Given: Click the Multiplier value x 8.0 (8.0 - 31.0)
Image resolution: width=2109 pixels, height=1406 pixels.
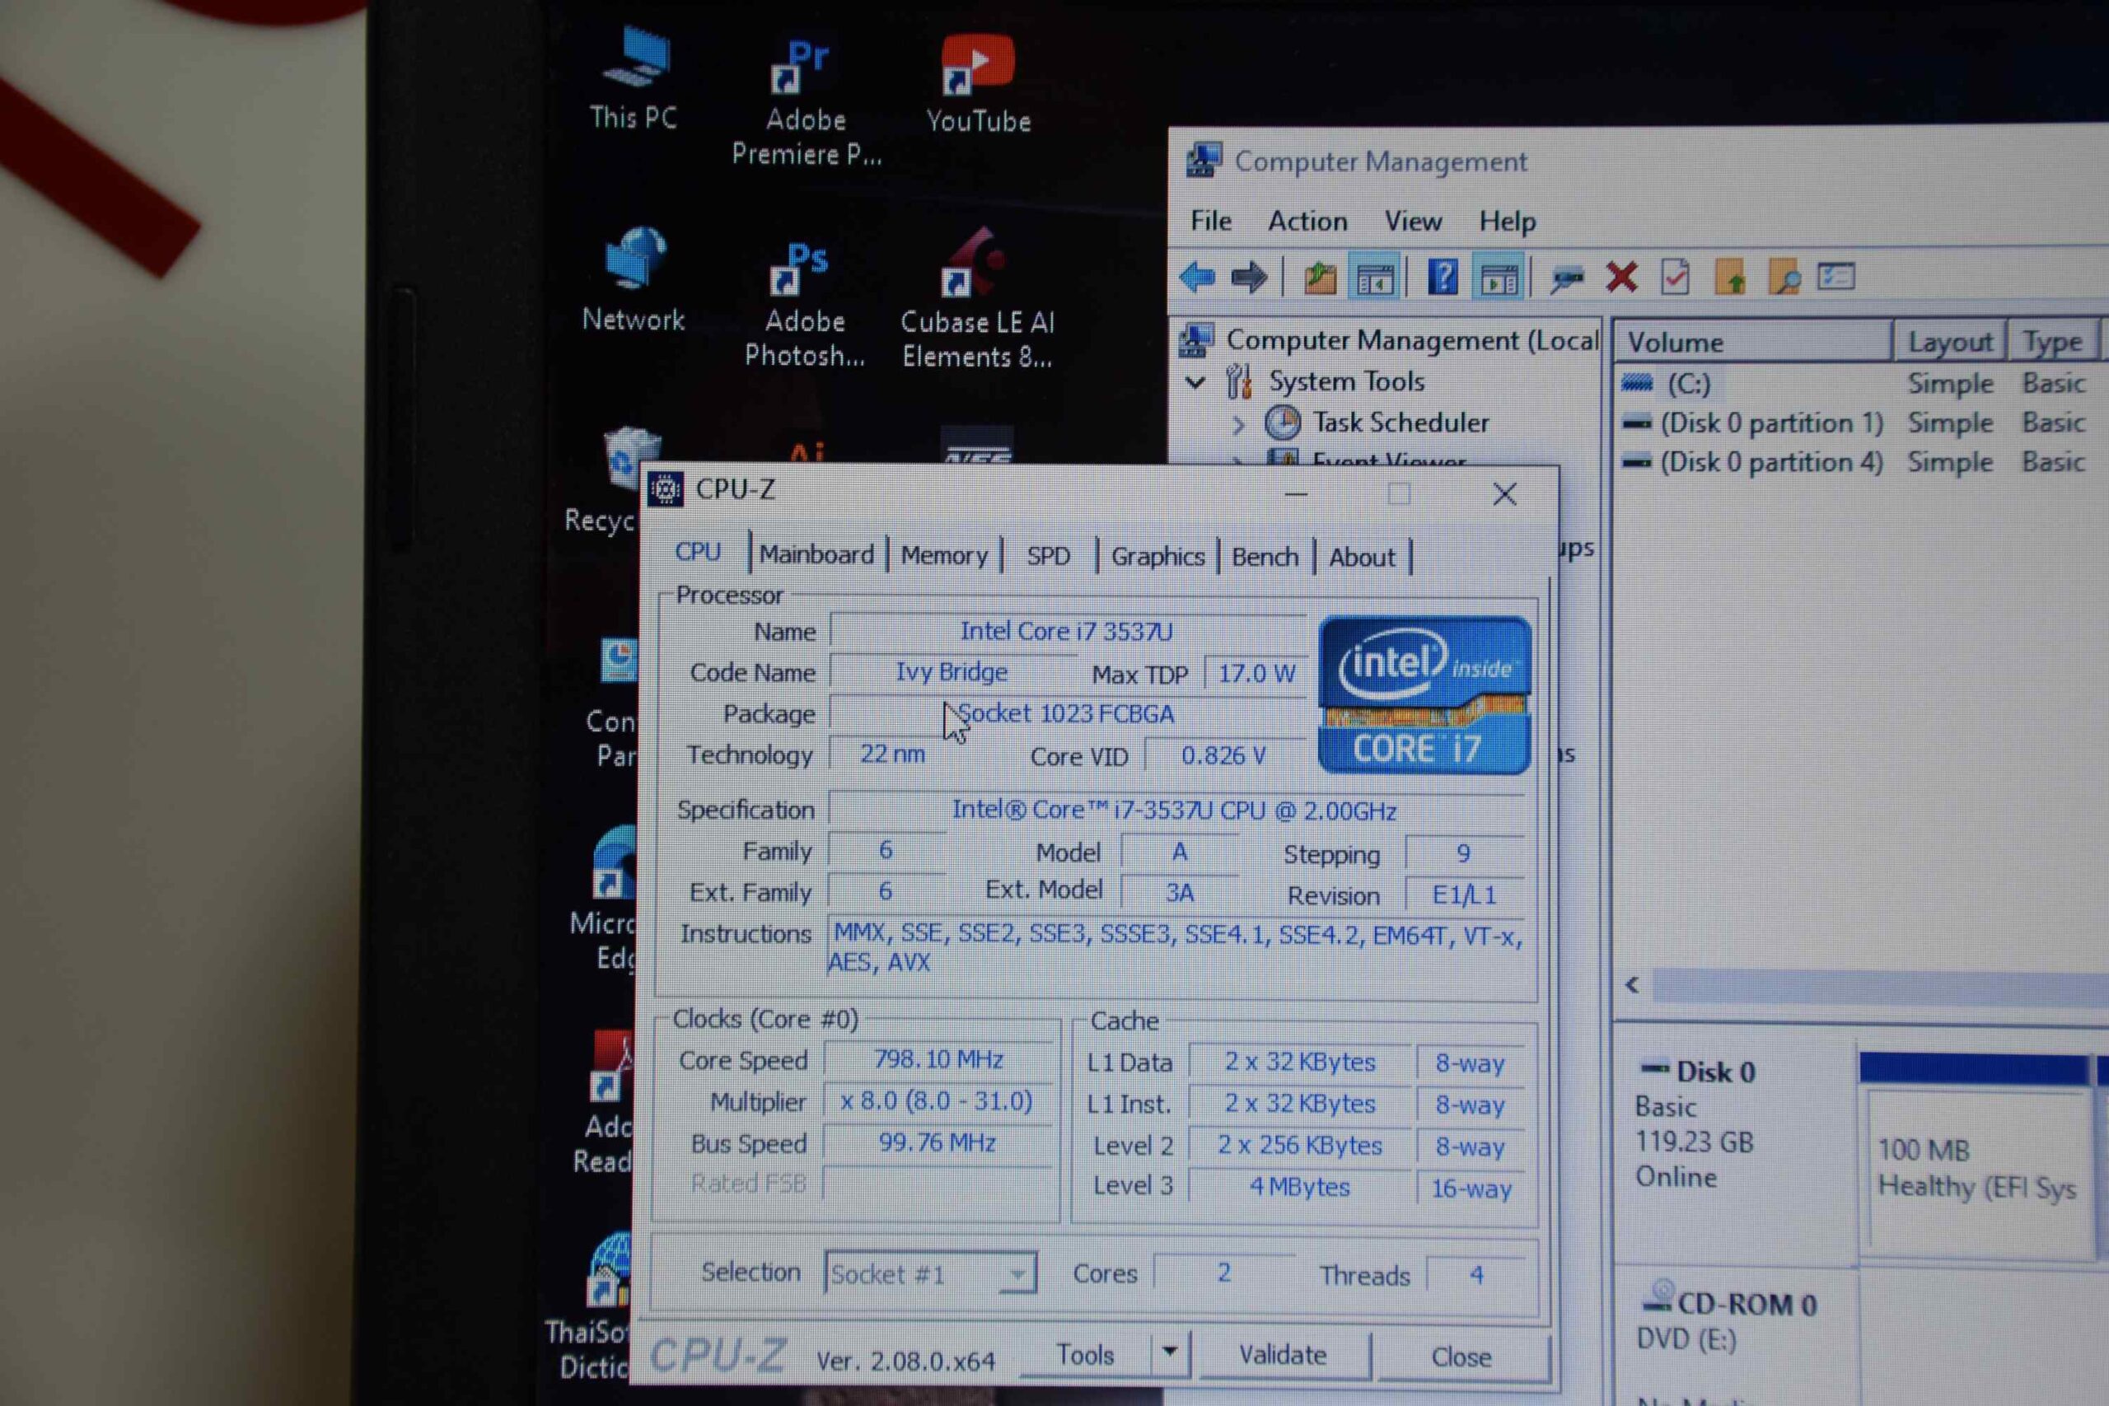Looking at the screenshot, I should point(936,1100).
